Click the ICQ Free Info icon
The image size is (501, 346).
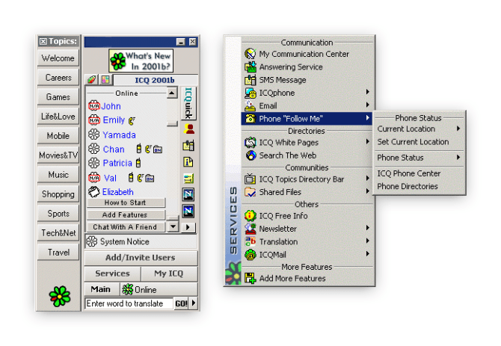(x=250, y=216)
